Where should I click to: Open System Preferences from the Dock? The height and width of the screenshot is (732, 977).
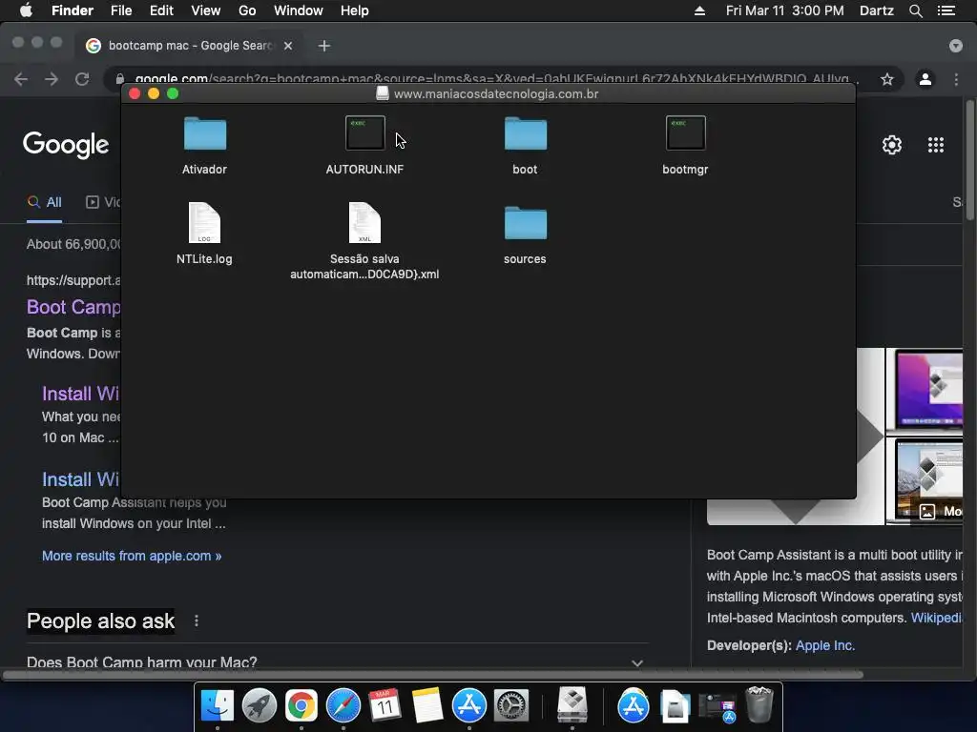511,705
